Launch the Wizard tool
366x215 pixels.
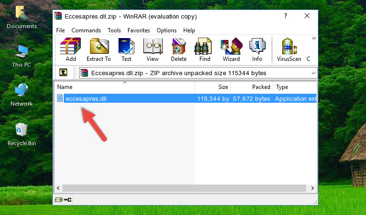[x=231, y=49]
